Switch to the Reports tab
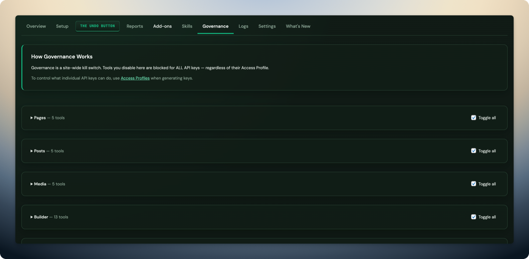Image resolution: width=529 pixels, height=259 pixels. 135,26
